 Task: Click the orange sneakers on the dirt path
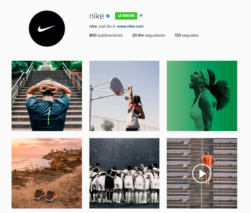pos(45,195)
